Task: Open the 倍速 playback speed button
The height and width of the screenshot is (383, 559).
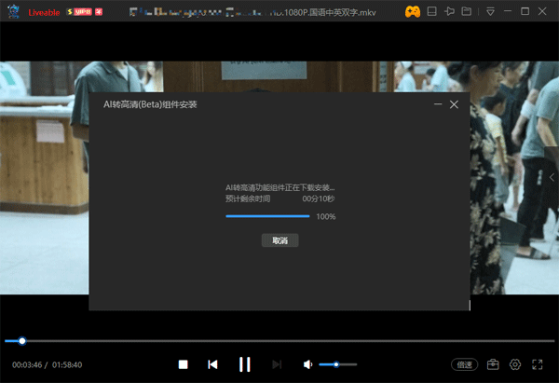Action: [464, 364]
